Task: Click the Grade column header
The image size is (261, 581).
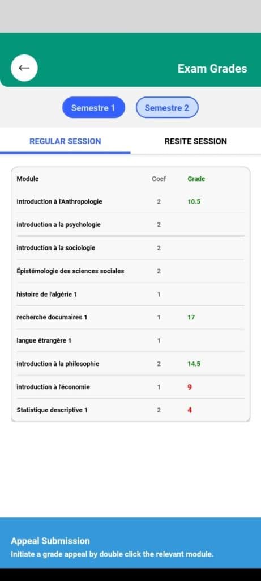Action: pyautogui.click(x=196, y=179)
